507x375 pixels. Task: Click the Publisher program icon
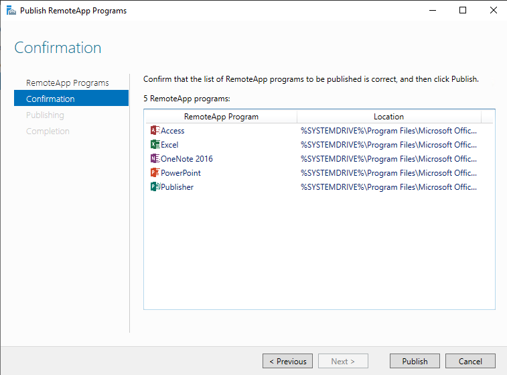155,186
